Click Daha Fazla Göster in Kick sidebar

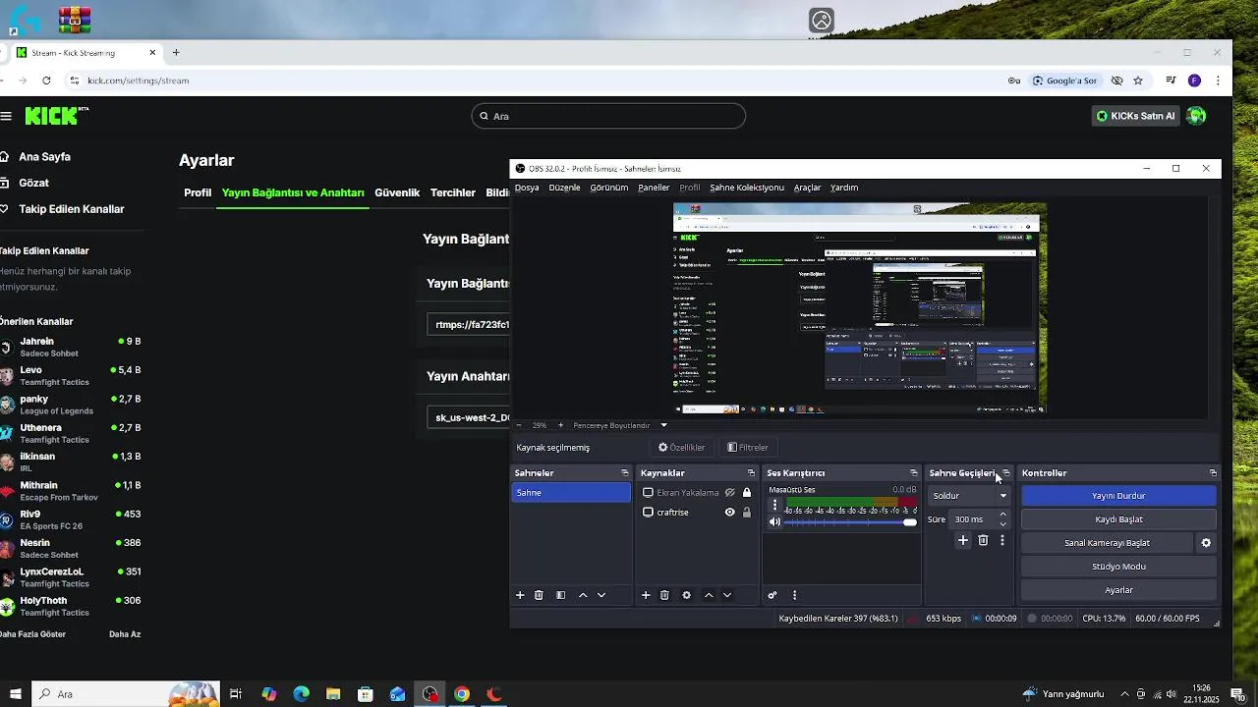coord(32,634)
